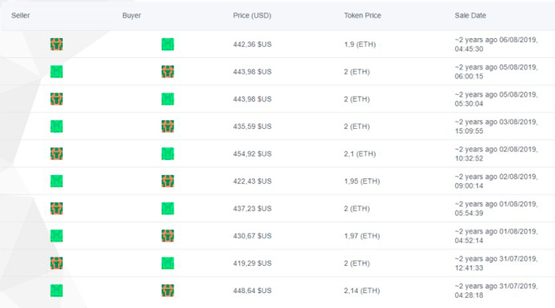The height and width of the screenshot is (308, 555).
Task: Sort by Seller column header
Action: (x=21, y=16)
